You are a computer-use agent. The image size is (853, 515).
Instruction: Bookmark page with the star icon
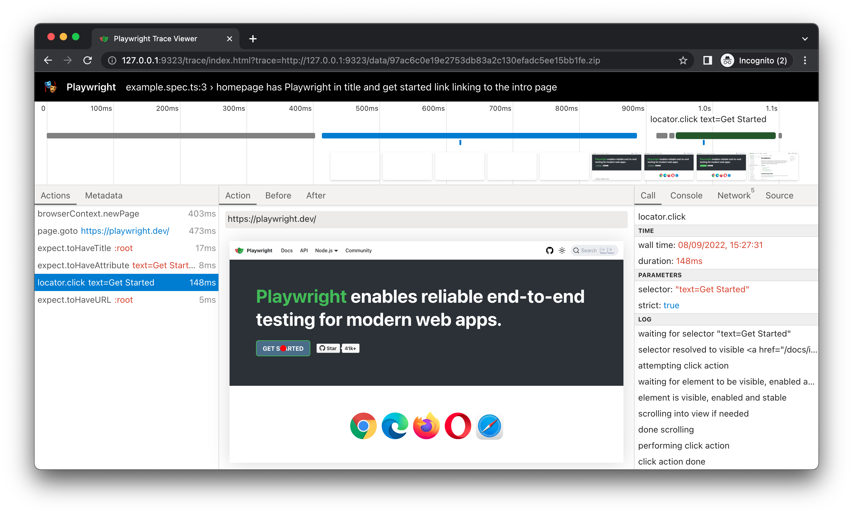(683, 61)
